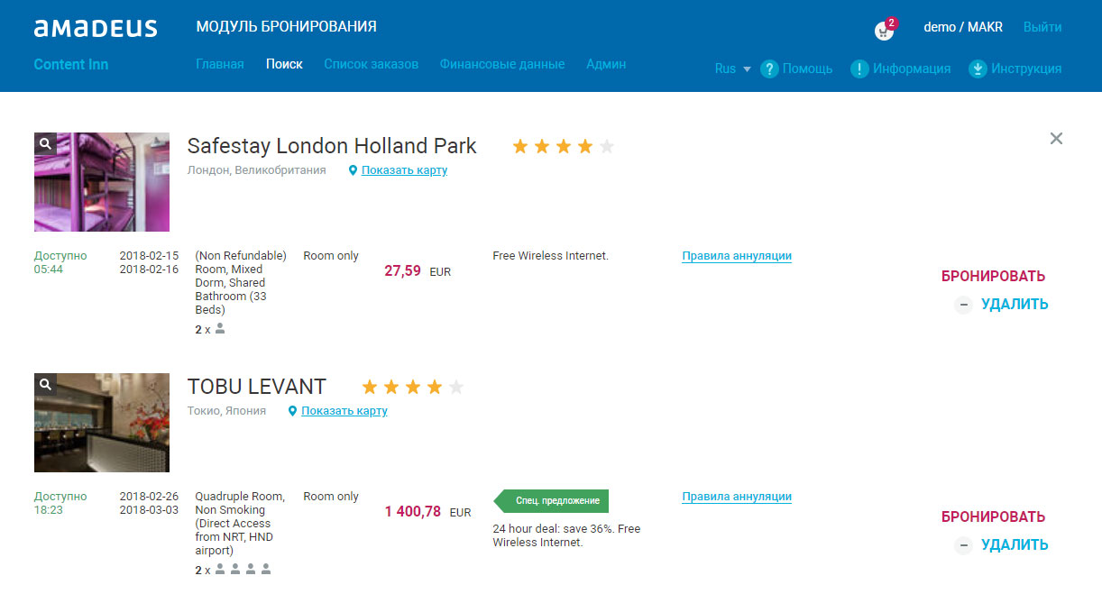This screenshot has width=1102, height=594.
Task: Open cancellation rules for Safestay room
Action: pos(736,256)
